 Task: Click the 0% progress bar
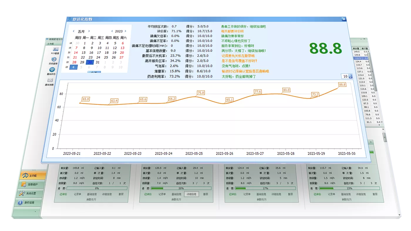[x=97, y=188]
